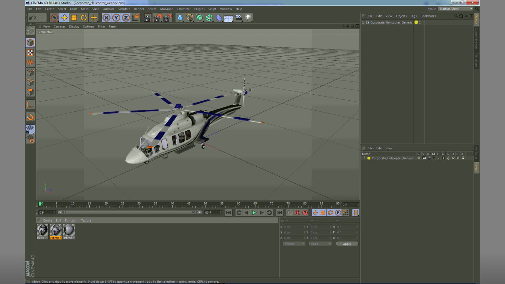Open the spline pen tools icon

tap(190, 18)
